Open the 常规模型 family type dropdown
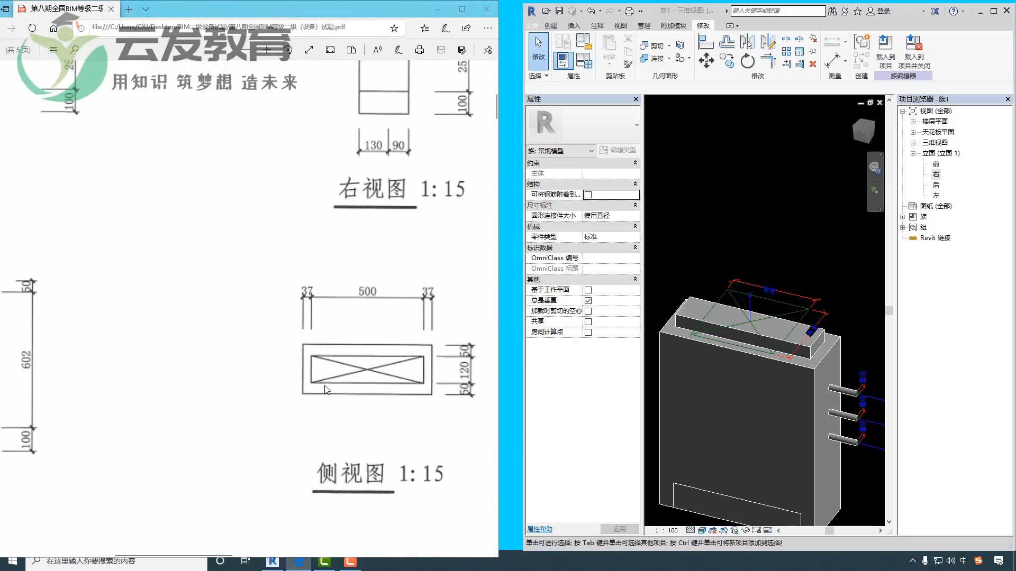 (x=591, y=151)
